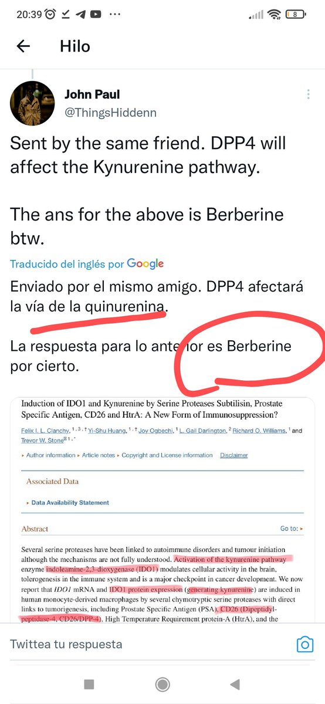325x704 pixels.
Task: Tap the camera icon in reply bar
Action: click(304, 645)
